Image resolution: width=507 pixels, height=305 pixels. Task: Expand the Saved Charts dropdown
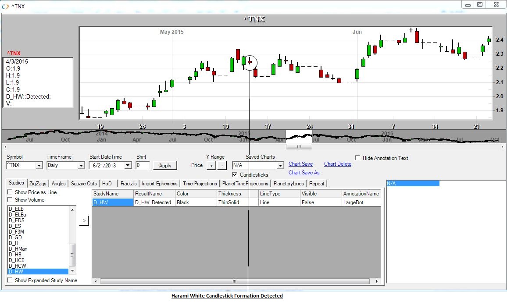(x=280, y=166)
